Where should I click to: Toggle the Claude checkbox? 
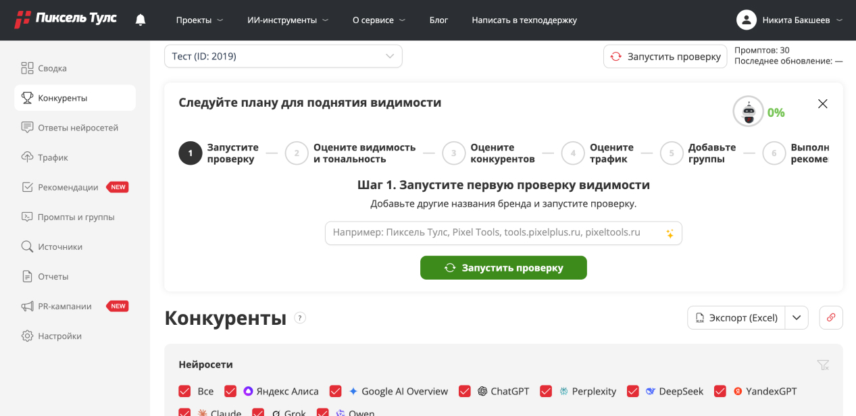coord(184,412)
